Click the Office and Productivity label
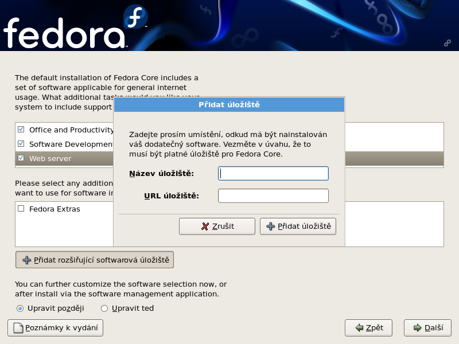This screenshot has width=459, height=344. 71,130
